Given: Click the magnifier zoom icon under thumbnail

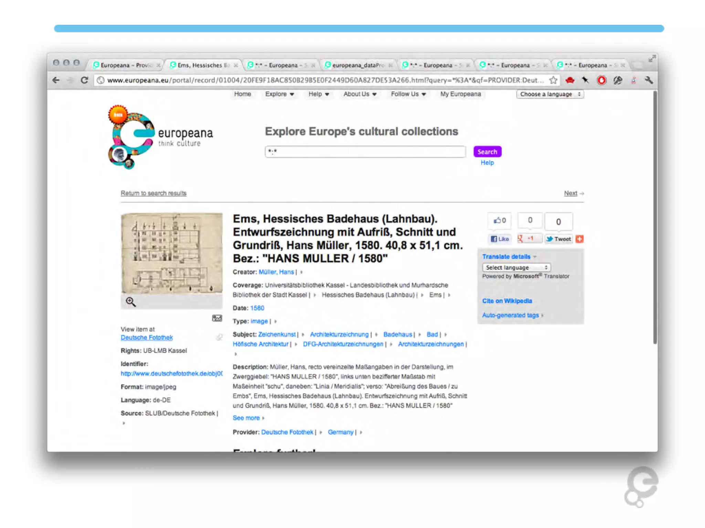Looking at the screenshot, I should point(130,302).
